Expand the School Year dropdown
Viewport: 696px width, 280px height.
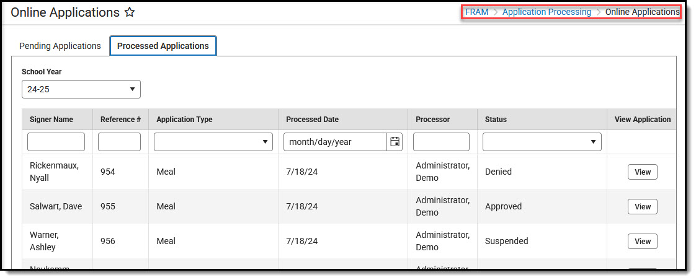tap(81, 89)
